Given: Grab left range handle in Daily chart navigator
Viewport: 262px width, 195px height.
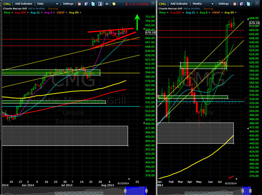Looking at the screenshot, I should coord(125,191).
